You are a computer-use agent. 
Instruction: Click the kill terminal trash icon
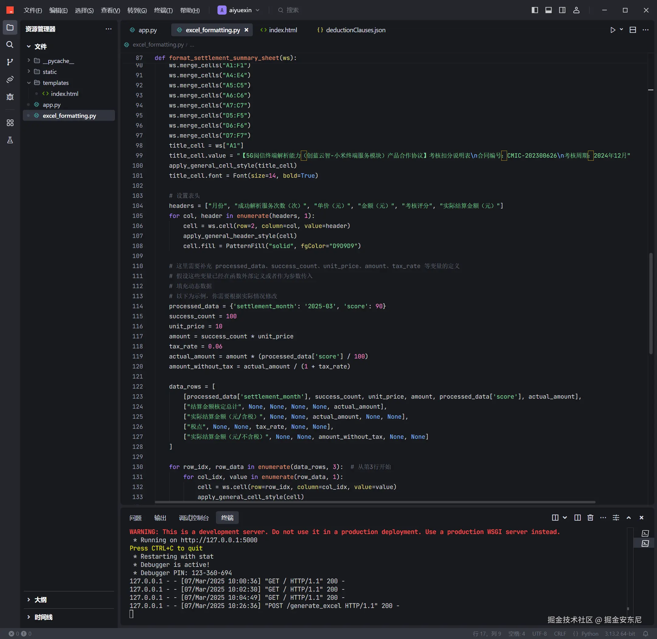pos(590,518)
